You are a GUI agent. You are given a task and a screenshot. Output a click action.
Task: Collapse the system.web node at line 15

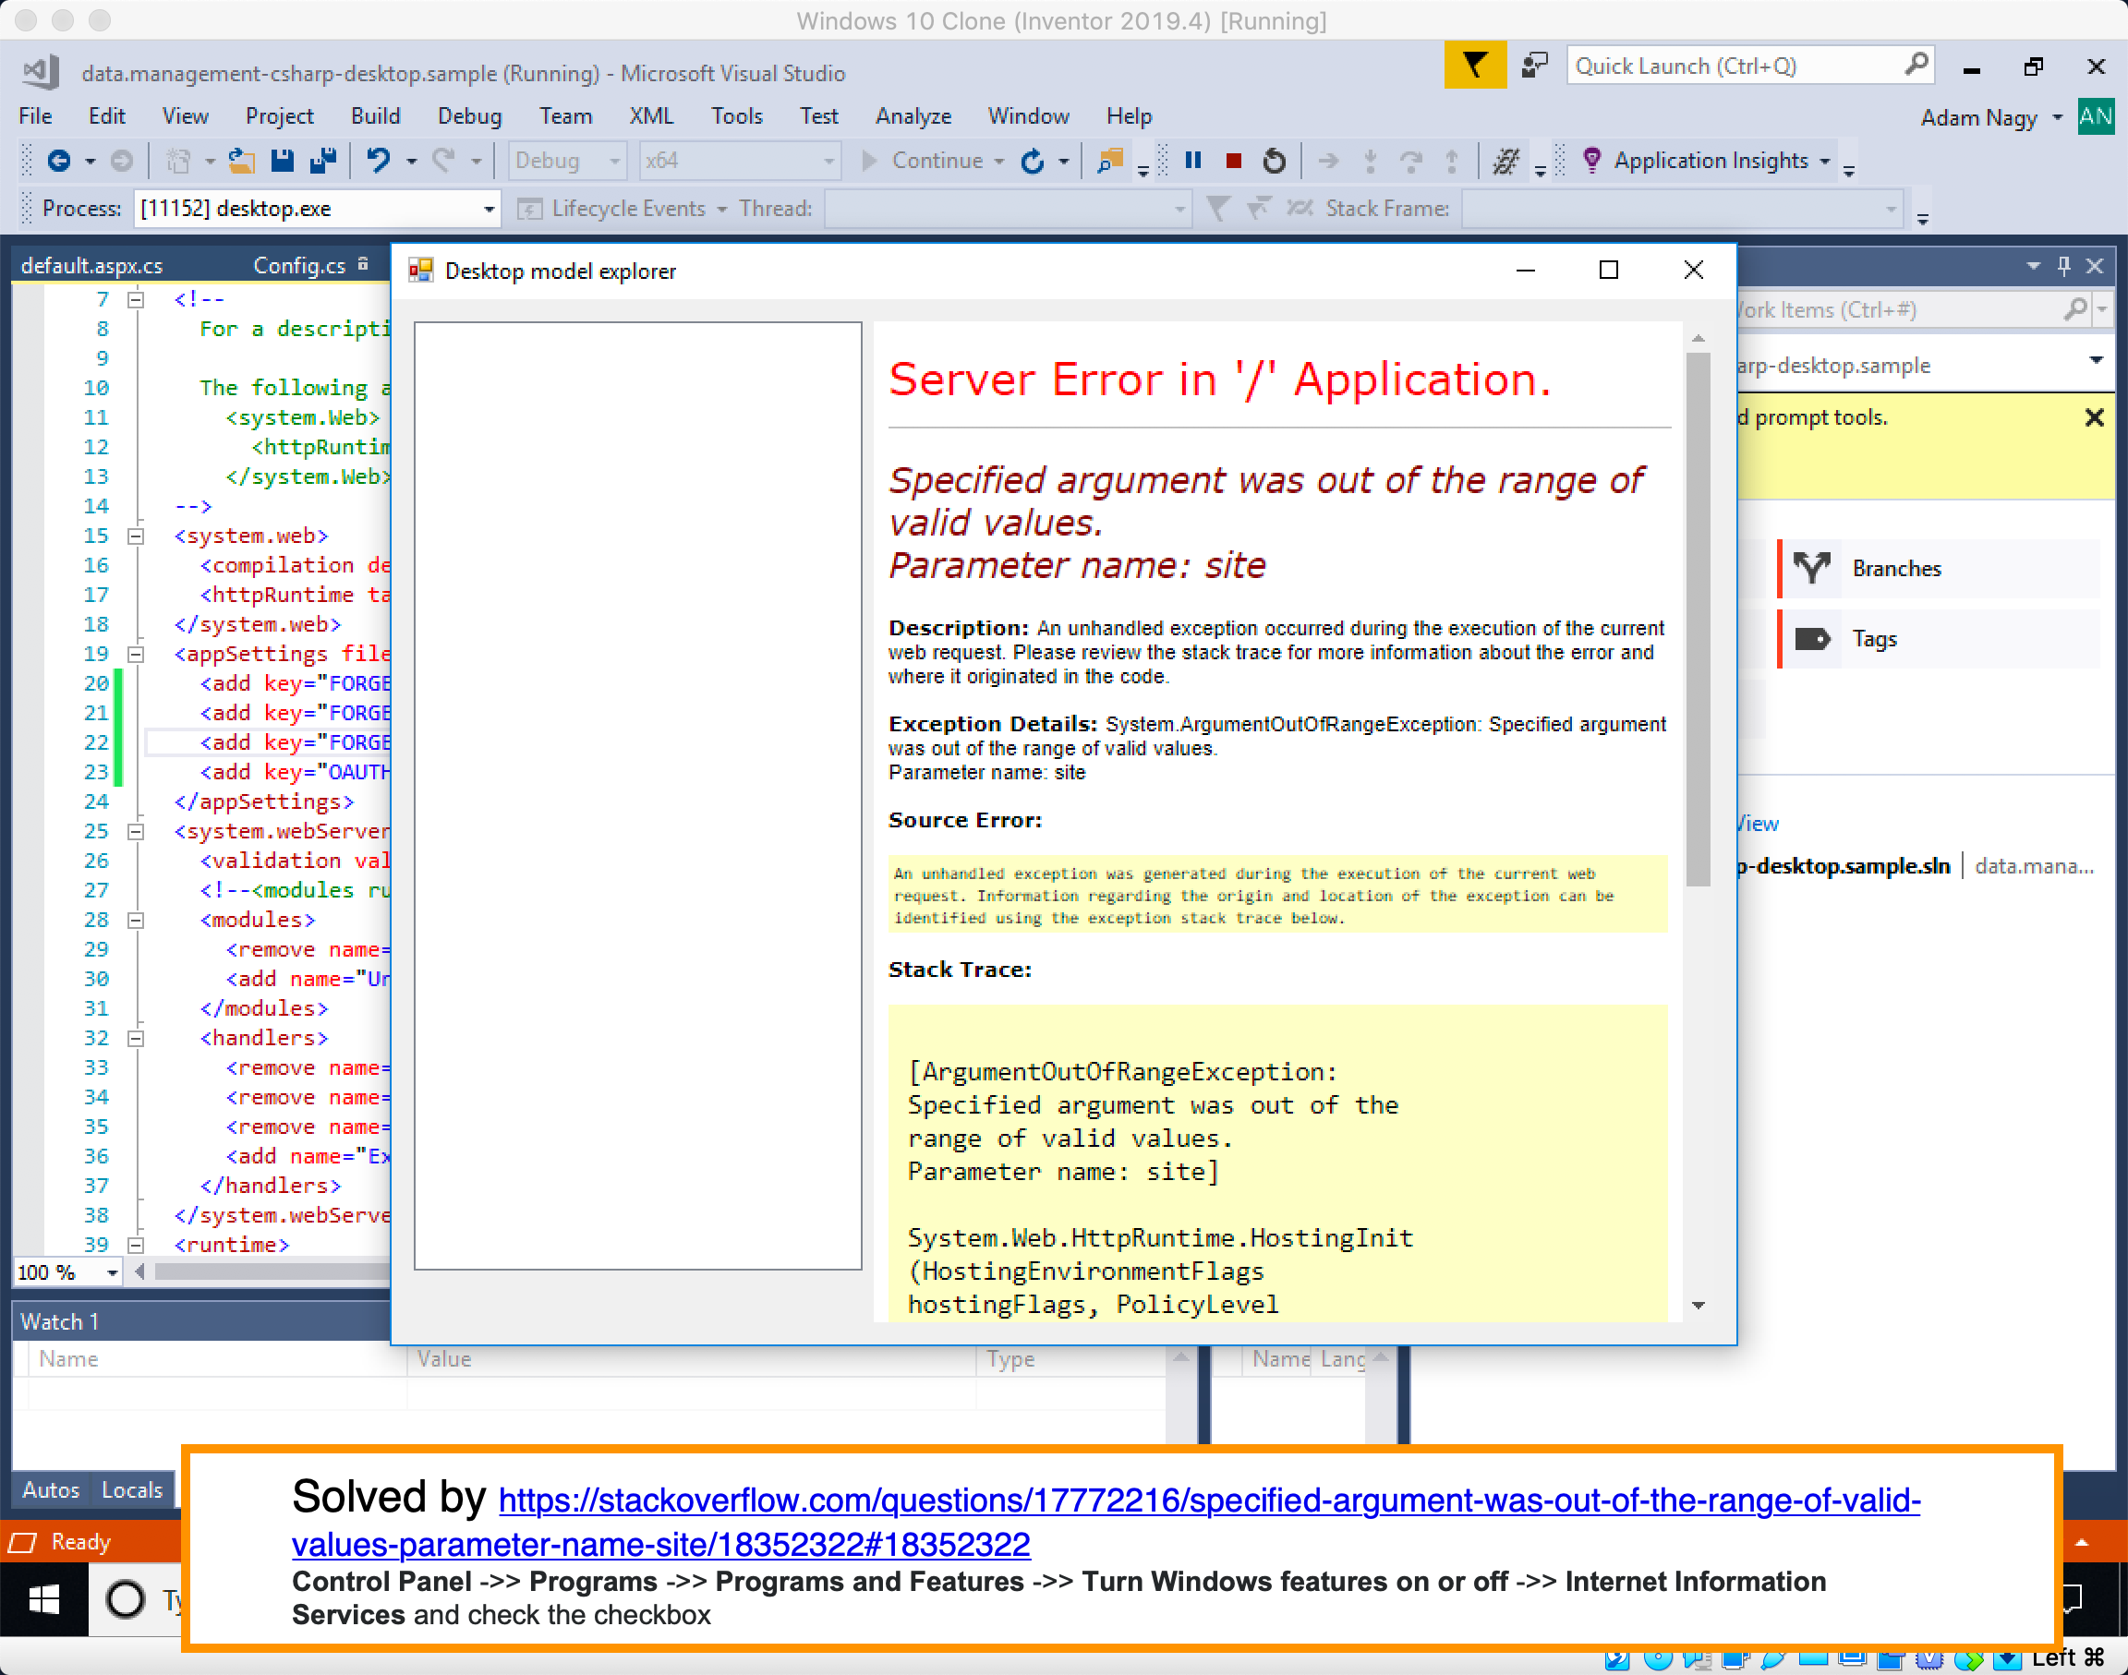click(x=137, y=536)
